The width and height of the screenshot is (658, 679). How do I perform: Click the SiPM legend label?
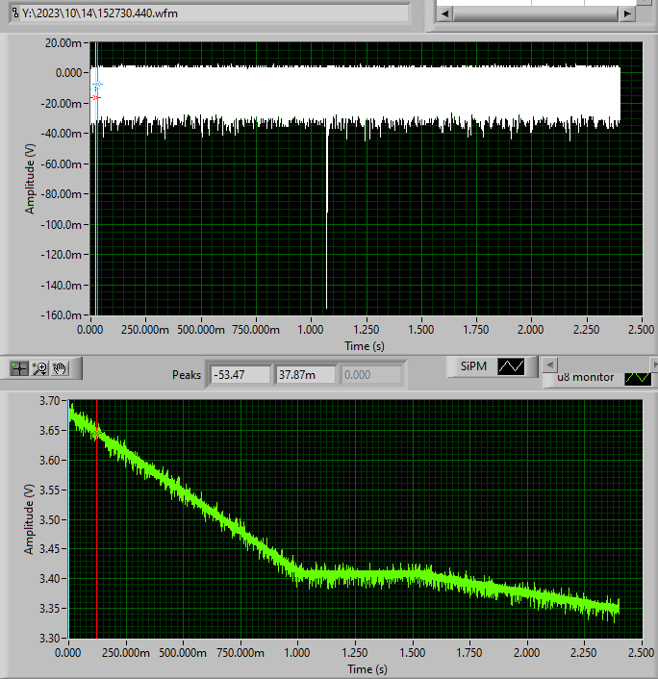tap(471, 366)
